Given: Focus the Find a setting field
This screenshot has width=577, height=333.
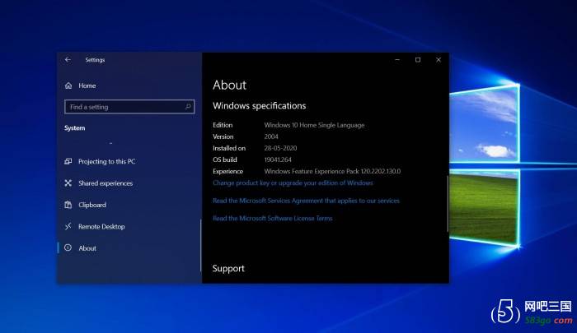Looking at the screenshot, I should (129, 107).
